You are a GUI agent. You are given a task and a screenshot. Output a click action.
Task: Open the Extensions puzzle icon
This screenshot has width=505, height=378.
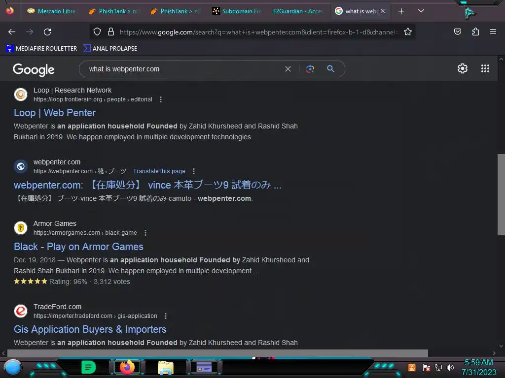(475, 31)
